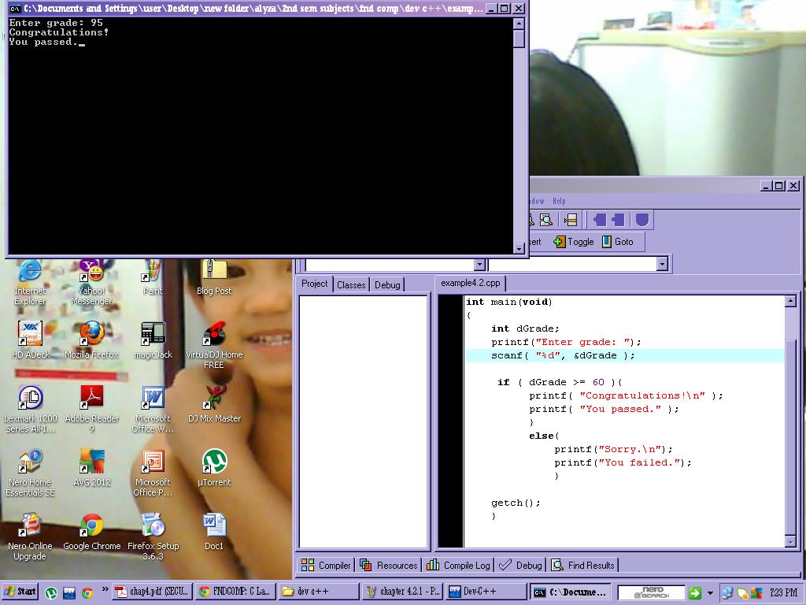Viewport: 806px width, 605px height.
Task: Switch to the Classes tab
Action: 351,284
